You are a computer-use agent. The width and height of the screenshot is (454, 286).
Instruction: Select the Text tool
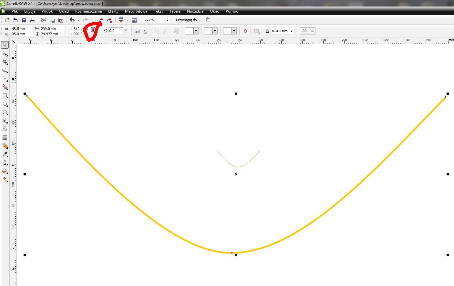pyautogui.click(x=5, y=129)
